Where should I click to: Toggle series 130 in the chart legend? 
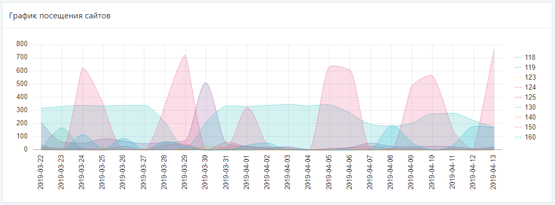[525, 107]
